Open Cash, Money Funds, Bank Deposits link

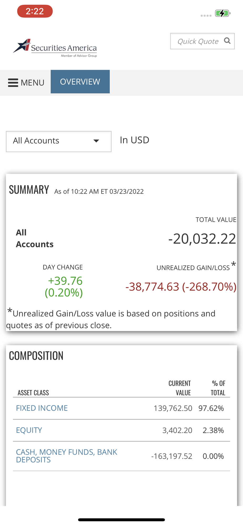(x=67, y=456)
